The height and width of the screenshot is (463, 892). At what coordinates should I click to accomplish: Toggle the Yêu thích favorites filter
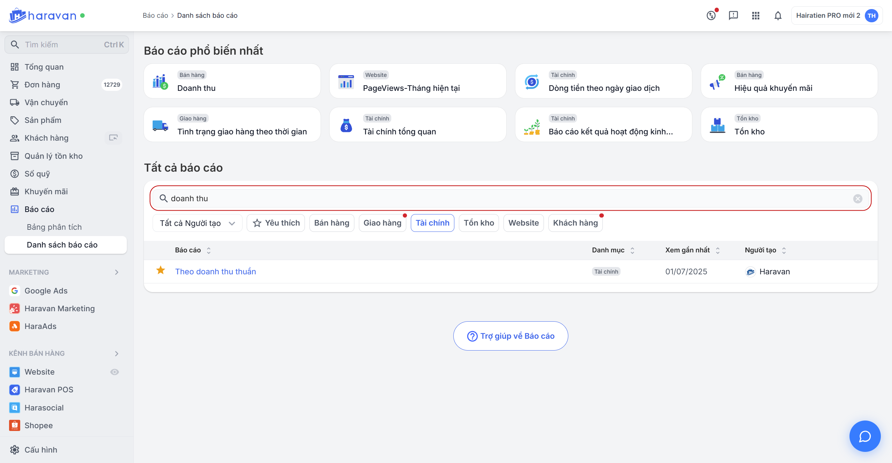pyautogui.click(x=276, y=223)
